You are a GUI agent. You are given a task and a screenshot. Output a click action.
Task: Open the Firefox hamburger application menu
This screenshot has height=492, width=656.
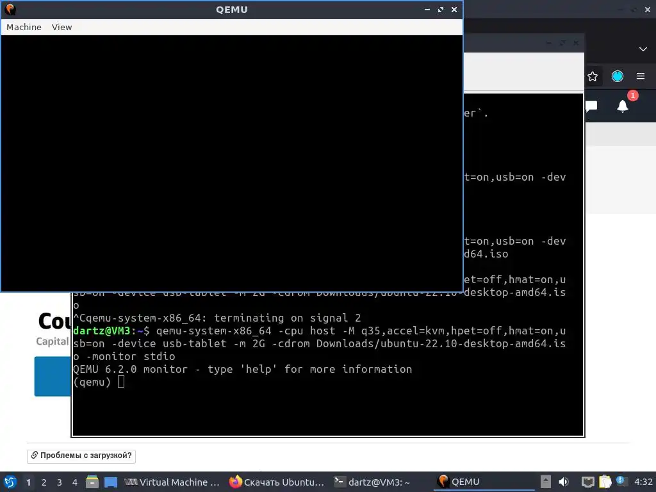tap(641, 76)
